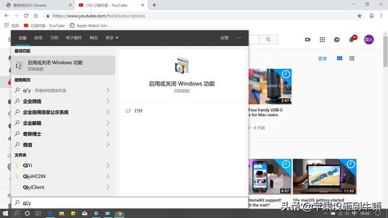This screenshot has height=218, width=388.
Task: Open YouTube notifications bell
Action: point(352,39)
